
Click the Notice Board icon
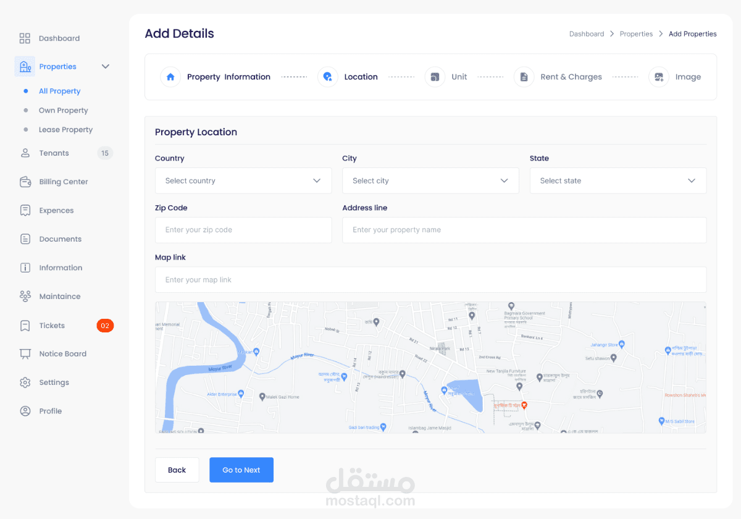25,353
